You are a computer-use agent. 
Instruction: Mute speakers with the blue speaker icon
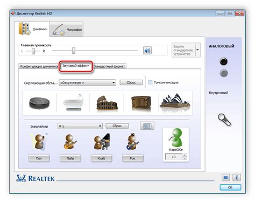(x=147, y=51)
